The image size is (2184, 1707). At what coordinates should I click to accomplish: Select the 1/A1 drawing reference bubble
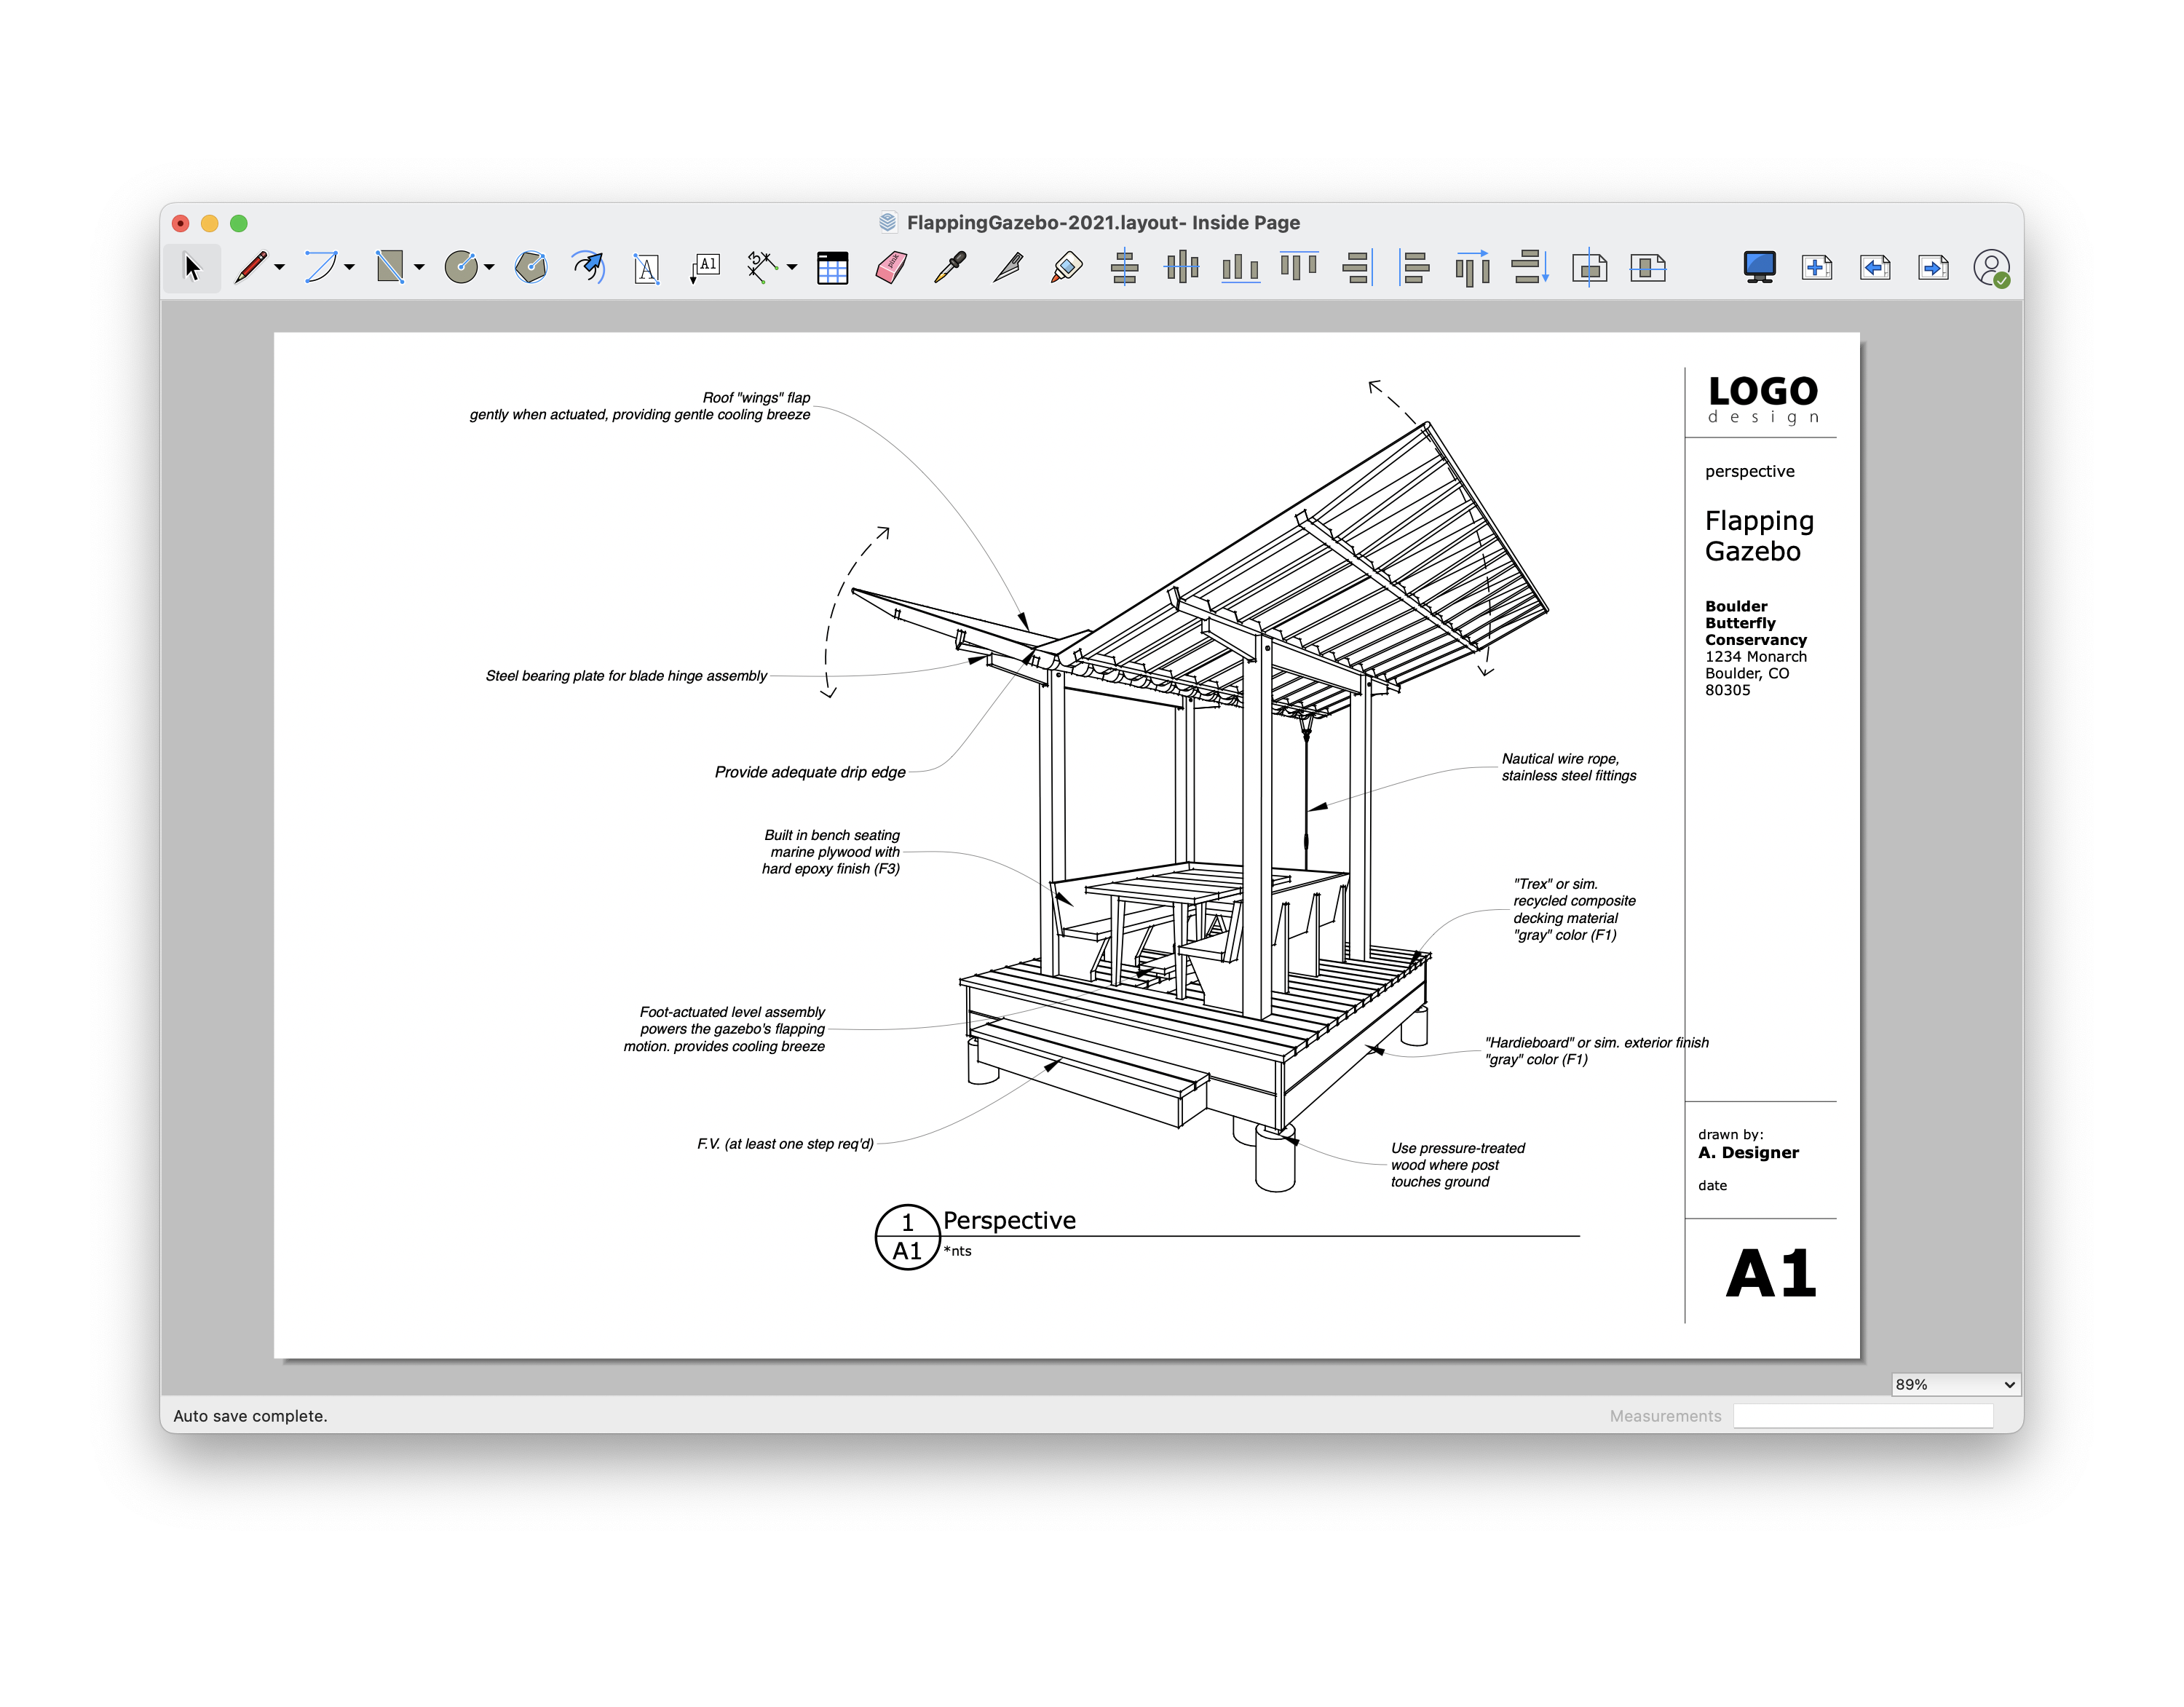[x=907, y=1237]
